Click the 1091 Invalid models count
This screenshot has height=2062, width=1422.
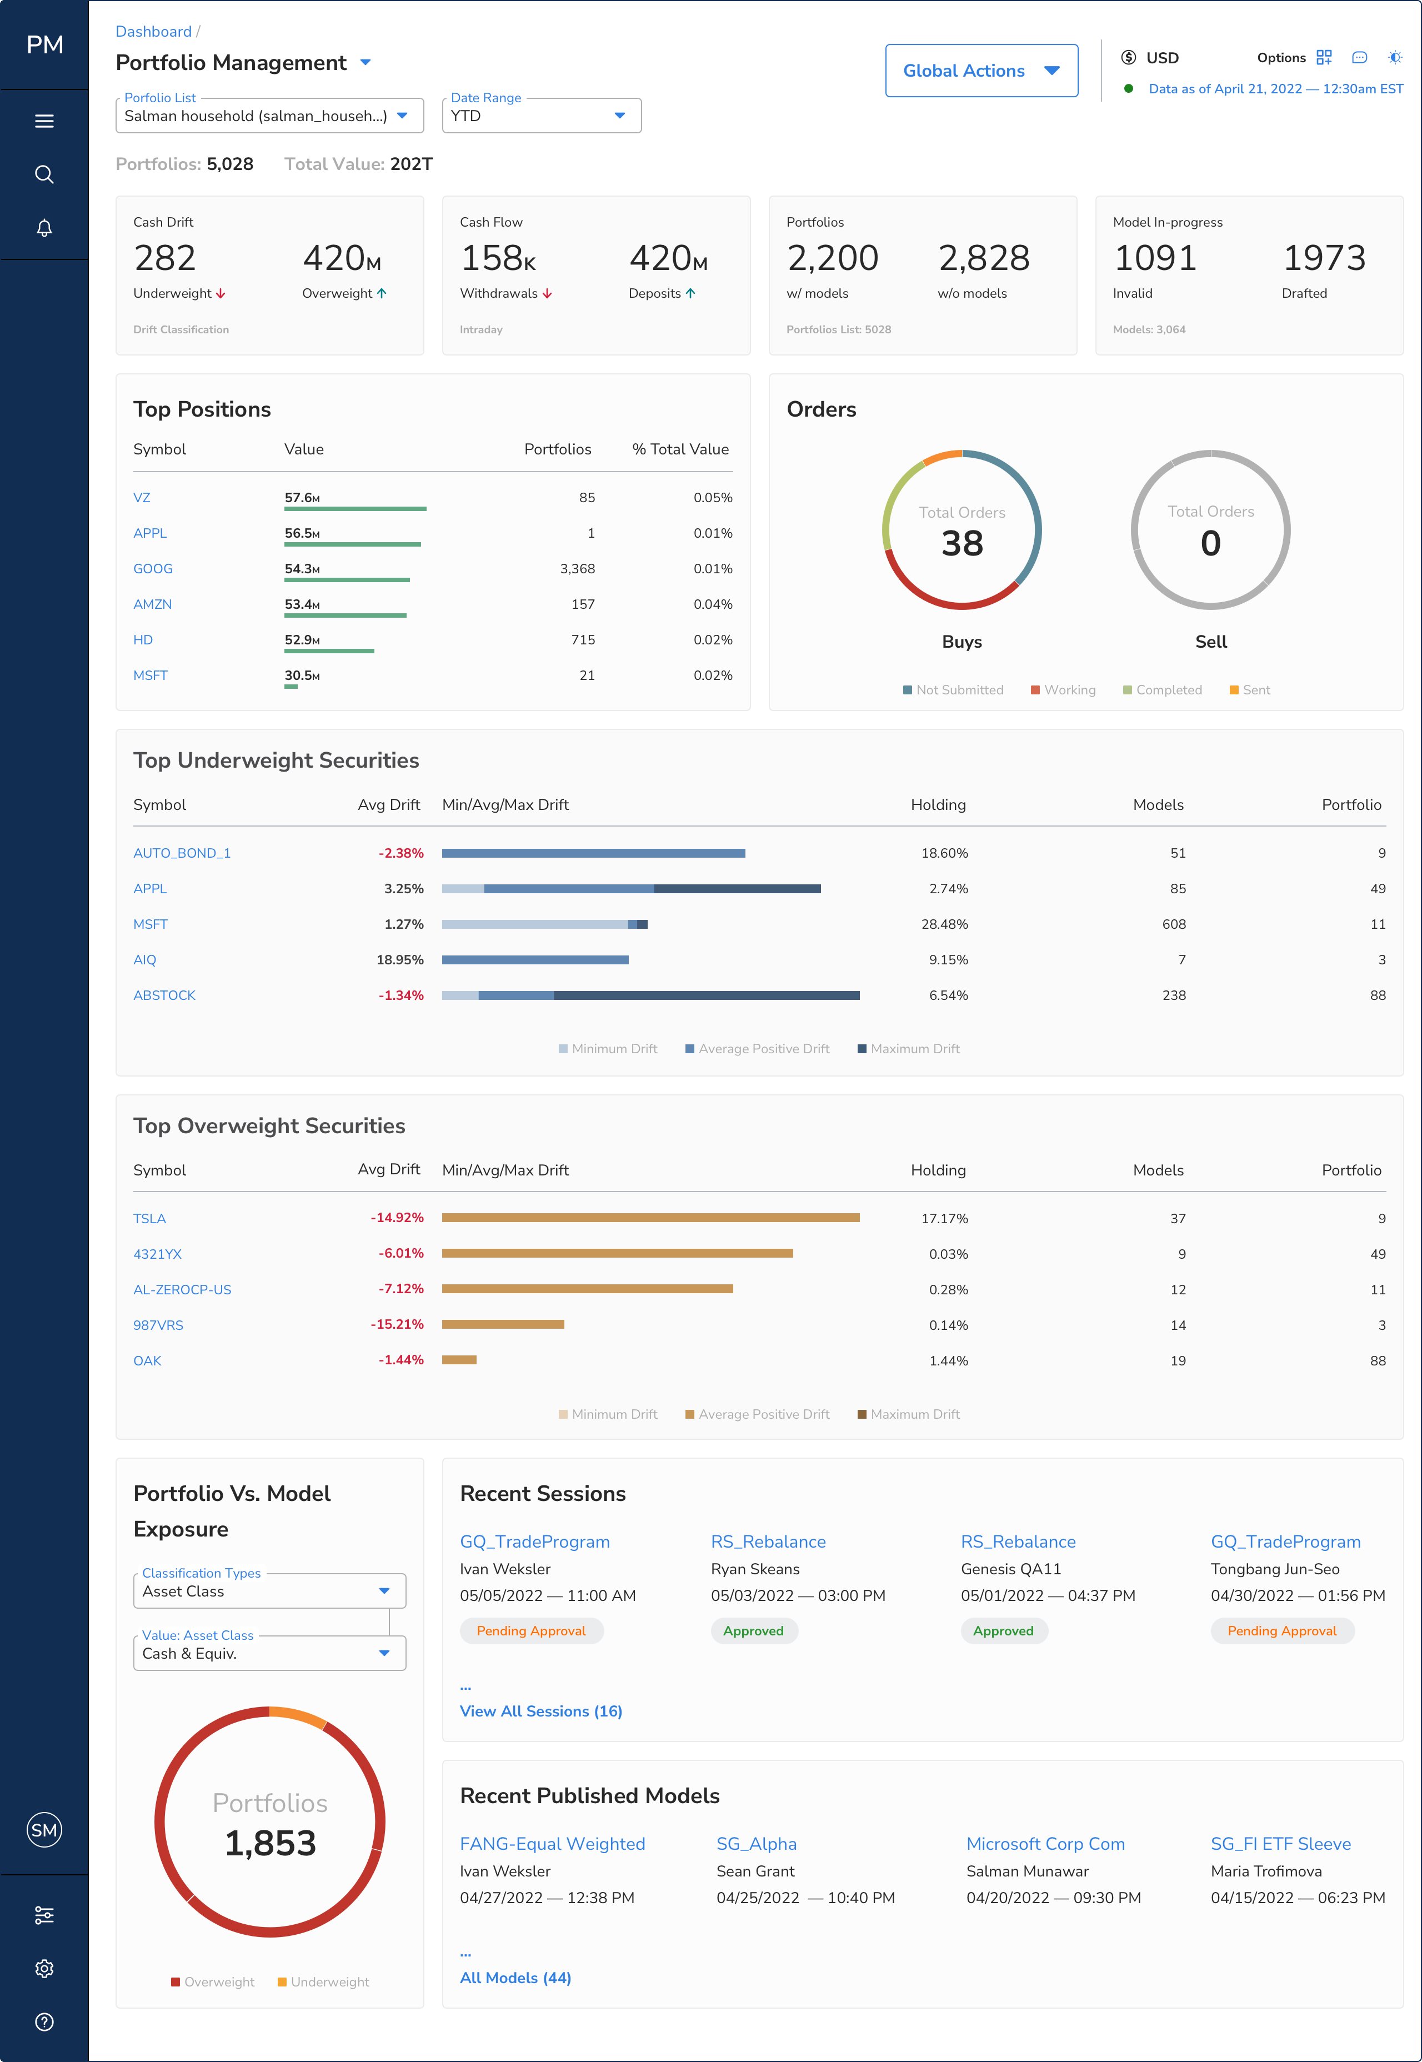tap(1155, 258)
